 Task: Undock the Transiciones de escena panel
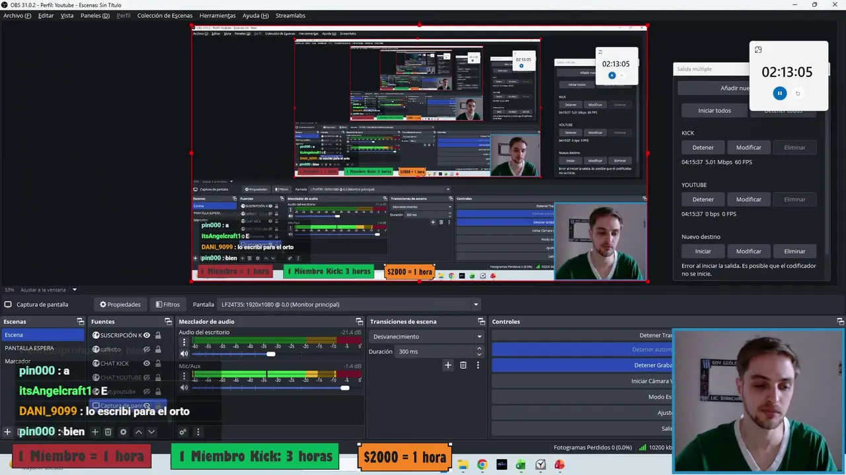coord(482,321)
